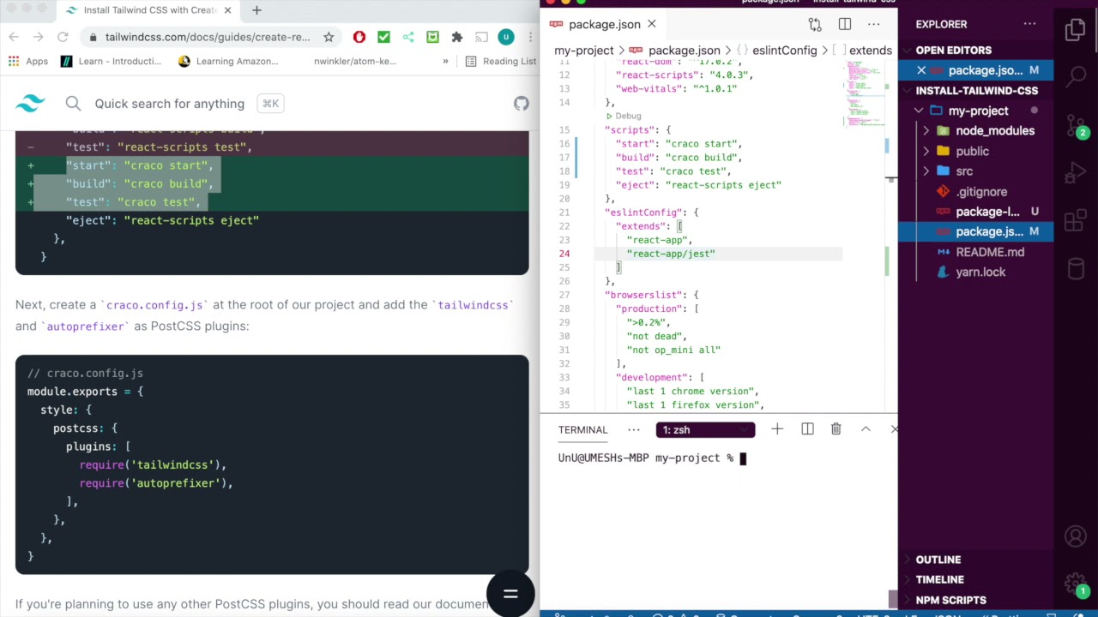
Task: Reload the Chrome page
Action: pos(63,37)
